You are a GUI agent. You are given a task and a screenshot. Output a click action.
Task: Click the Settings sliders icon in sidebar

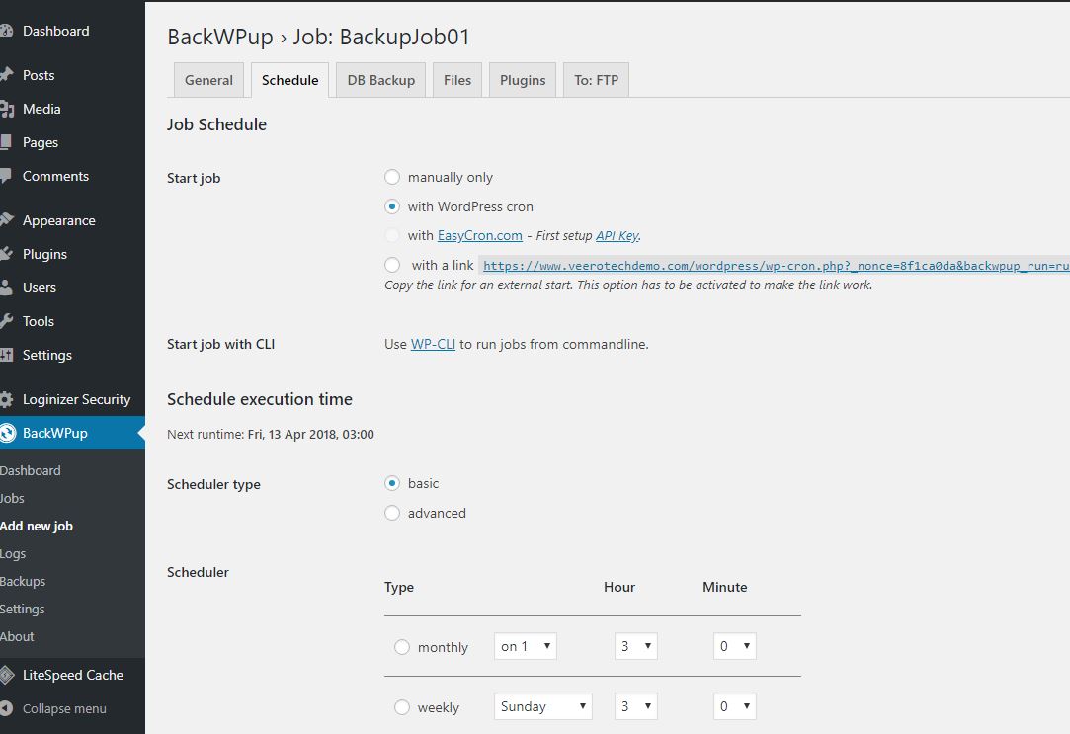pos(6,355)
